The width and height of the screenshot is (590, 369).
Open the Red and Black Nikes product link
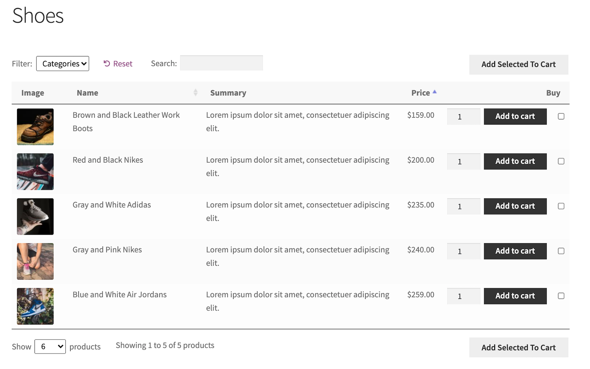tap(108, 160)
